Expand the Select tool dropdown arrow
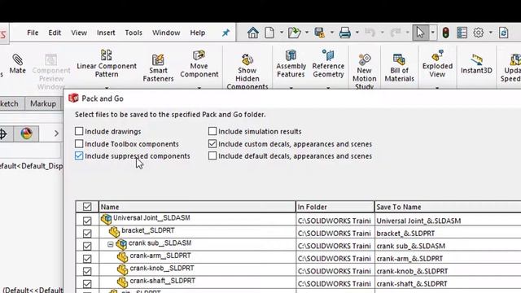 coord(432,33)
